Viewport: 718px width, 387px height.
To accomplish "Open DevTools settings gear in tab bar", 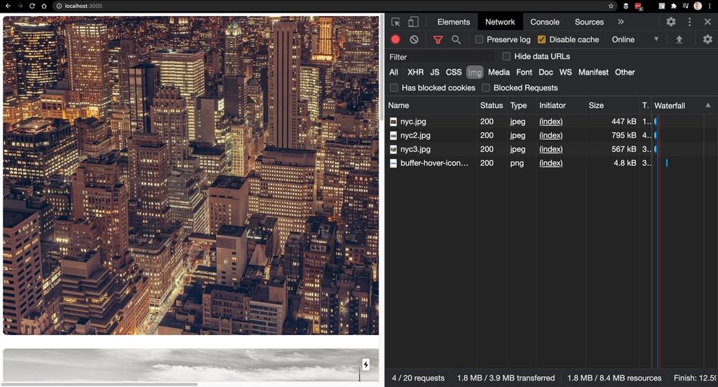I will pos(671,22).
